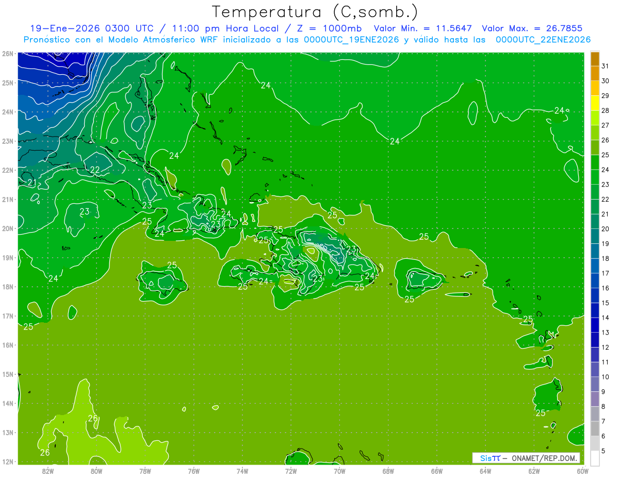Screen dimensions: 619x478
Task: Click the "22" contour label on the map
Action: point(95,170)
